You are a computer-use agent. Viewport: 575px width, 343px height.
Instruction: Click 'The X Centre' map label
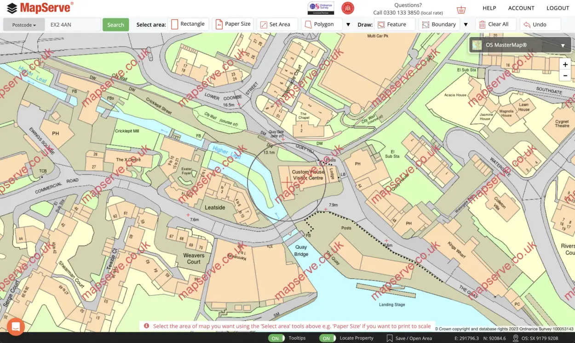pos(128,160)
